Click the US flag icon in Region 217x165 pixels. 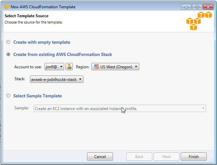click(97, 67)
